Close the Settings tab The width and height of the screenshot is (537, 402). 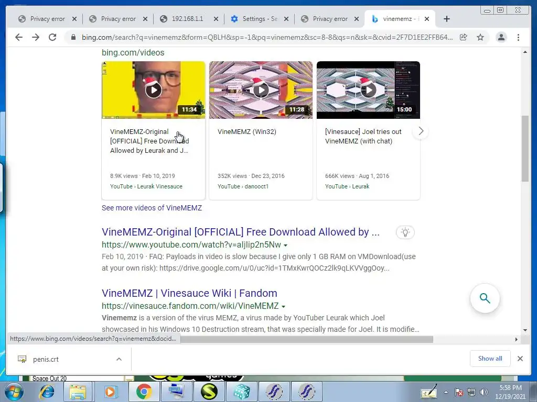pyautogui.click(x=286, y=19)
